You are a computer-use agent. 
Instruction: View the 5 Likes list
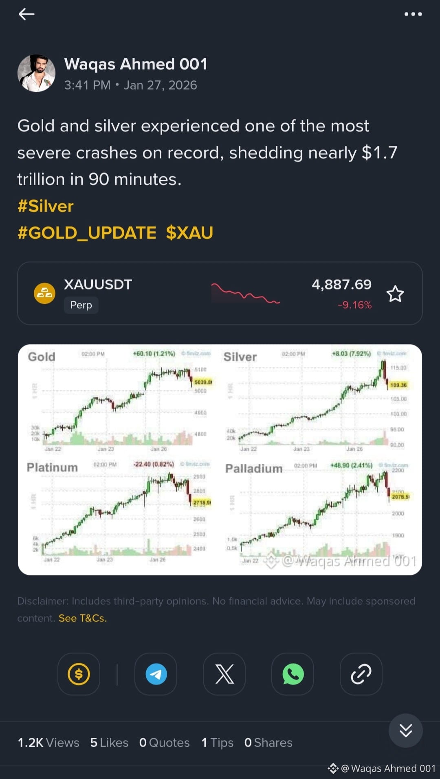[x=109, y=743]
